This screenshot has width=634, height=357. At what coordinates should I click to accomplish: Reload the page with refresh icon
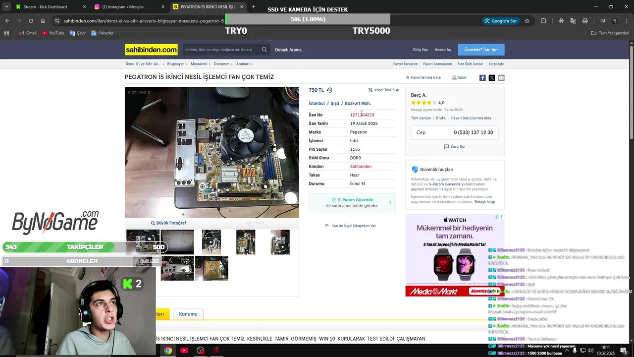[x=31, y=21]
